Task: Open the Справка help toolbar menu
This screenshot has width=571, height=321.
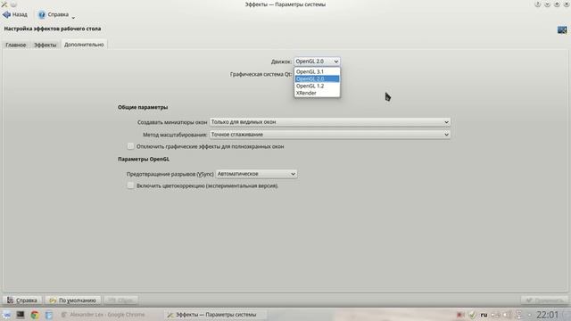Action: [x=56, y=14]
